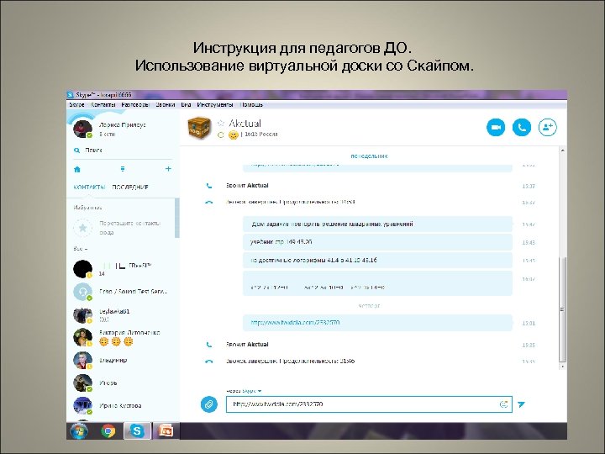Go to the Skype home icon

pyautogui.click(x=77, y=169)
